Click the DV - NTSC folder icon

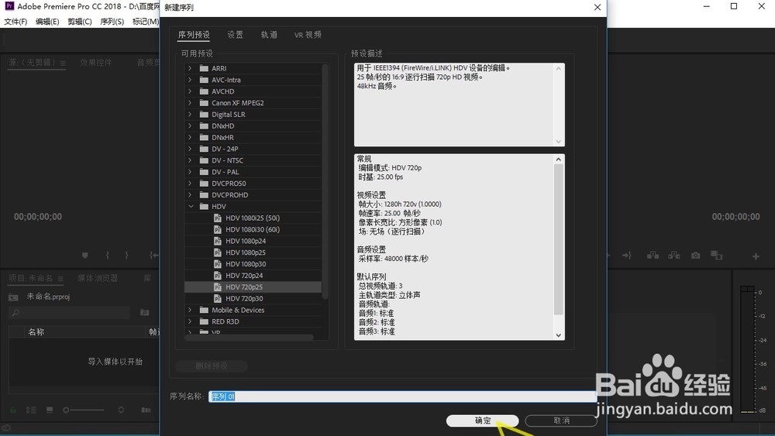point(204,160)
